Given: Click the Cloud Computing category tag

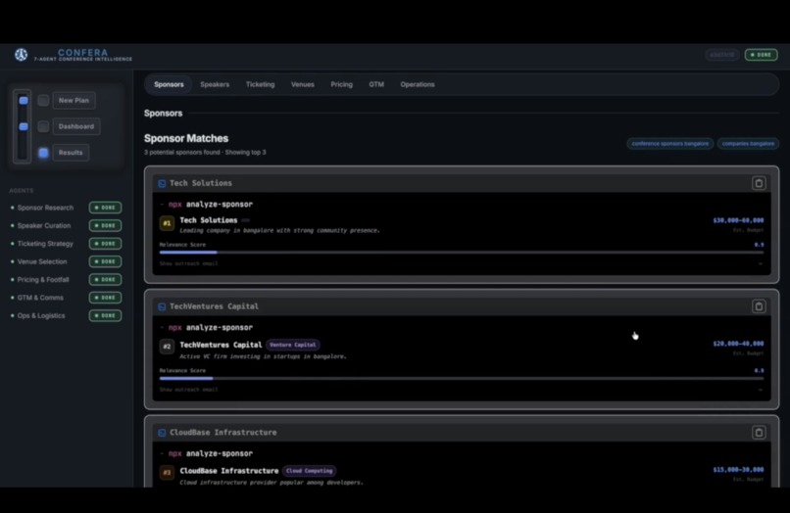Looking at the screenshot, I should 310,471.
